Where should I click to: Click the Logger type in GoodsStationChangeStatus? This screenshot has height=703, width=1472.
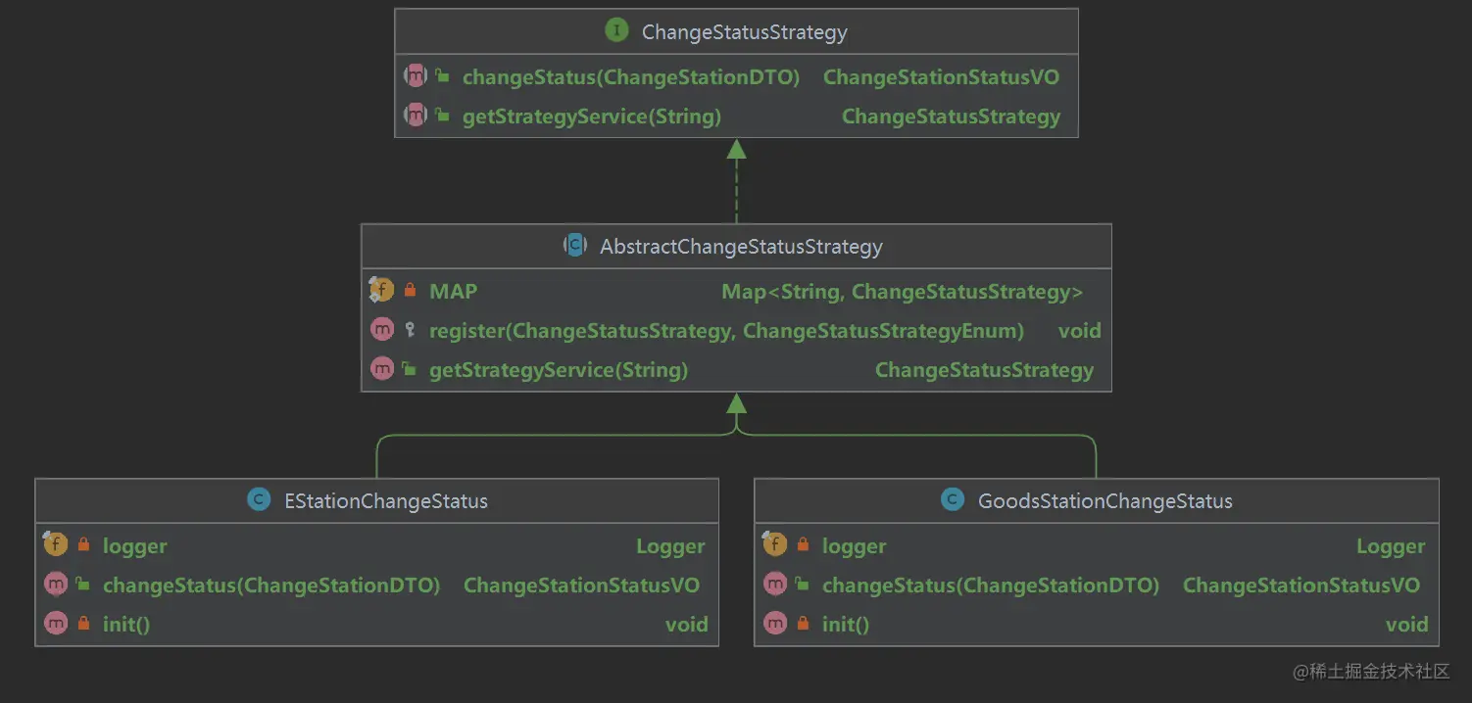1391,546
